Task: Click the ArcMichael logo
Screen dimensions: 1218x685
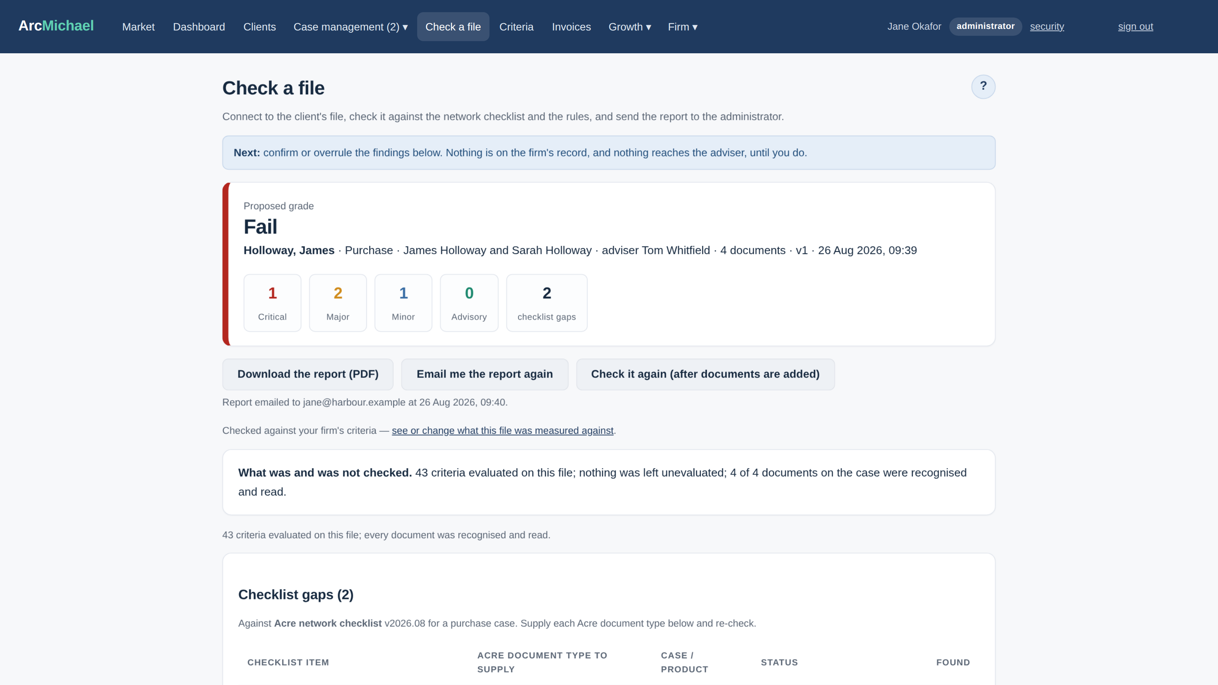Action: click(x=56, y=26)
